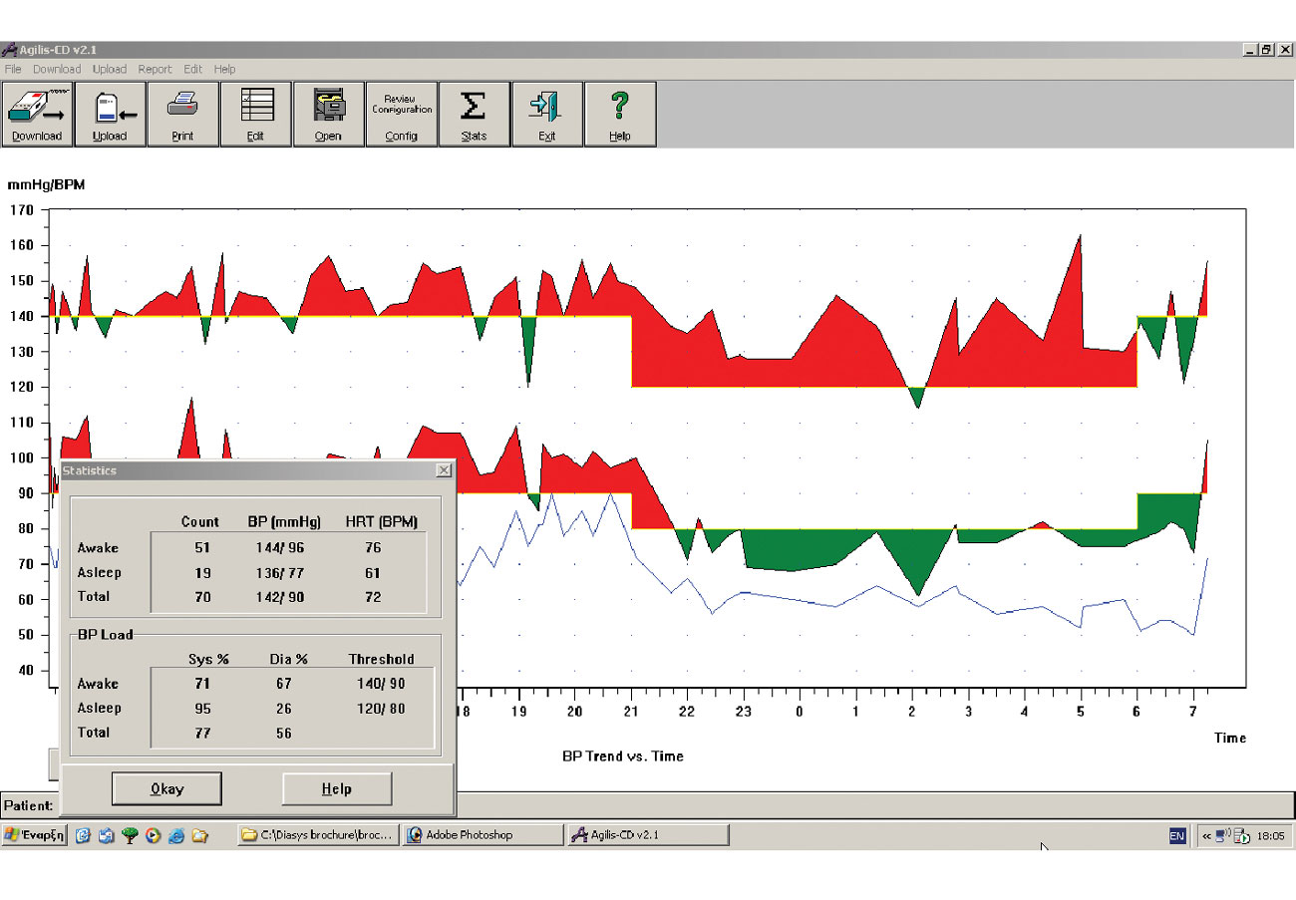
Task: Open Review Configuration (Config)
Action: [402, 114]
